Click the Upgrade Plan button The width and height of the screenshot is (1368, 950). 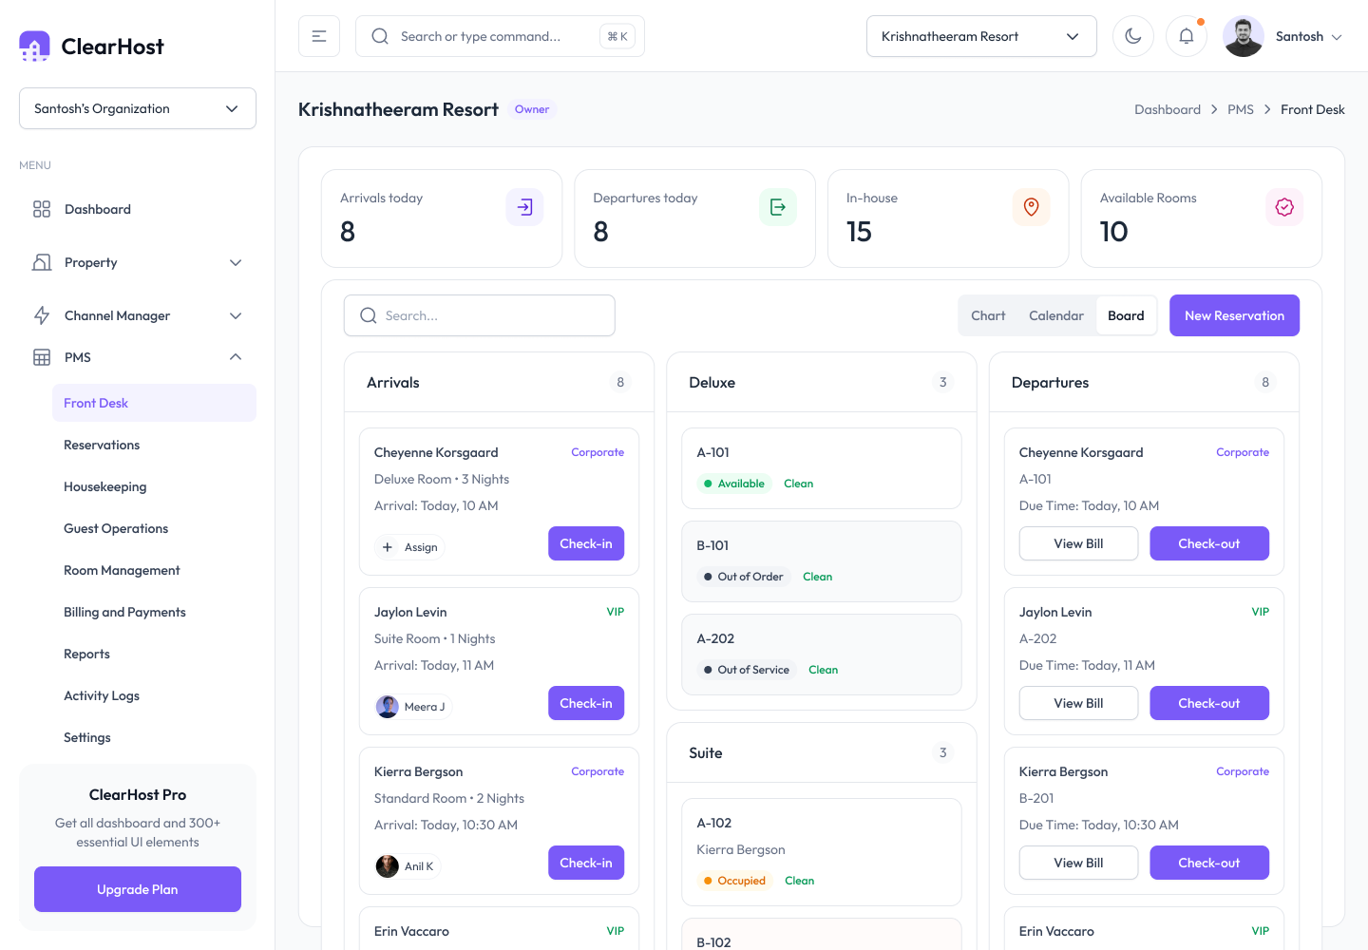[138, 889]
